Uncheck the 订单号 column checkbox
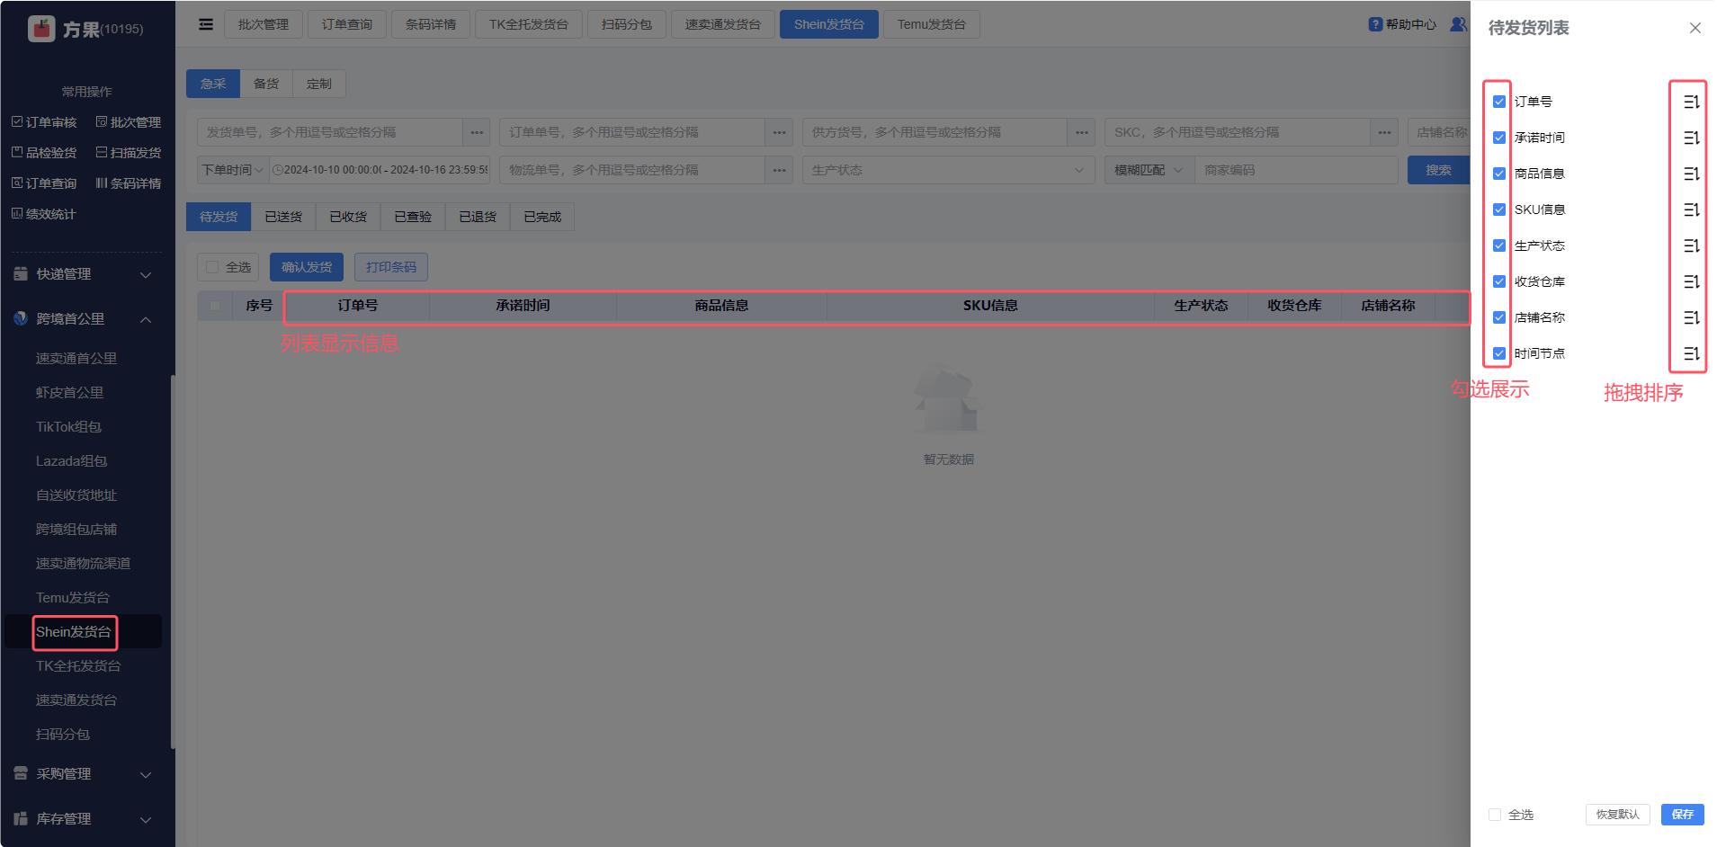 pos(1499,102)
